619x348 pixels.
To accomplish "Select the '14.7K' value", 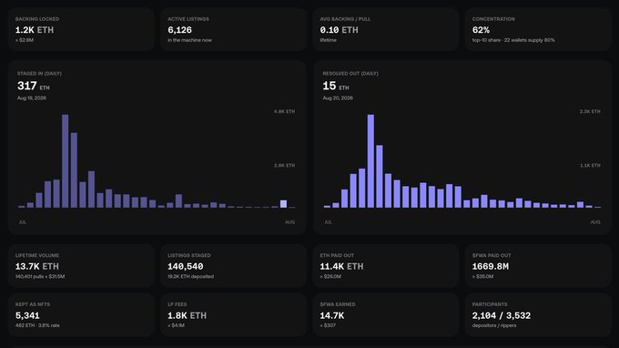I will 332,315.
